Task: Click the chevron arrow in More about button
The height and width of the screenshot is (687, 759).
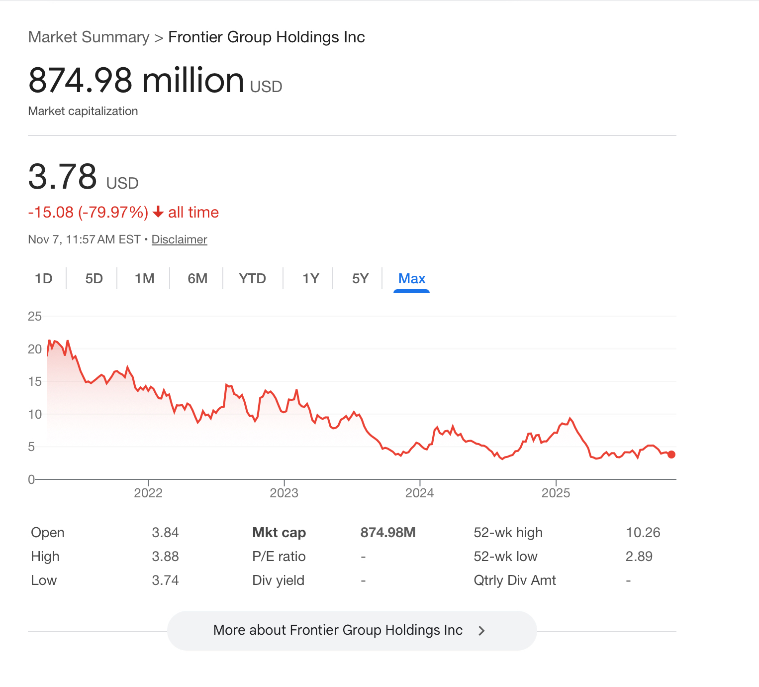Action: pos(481,631)
